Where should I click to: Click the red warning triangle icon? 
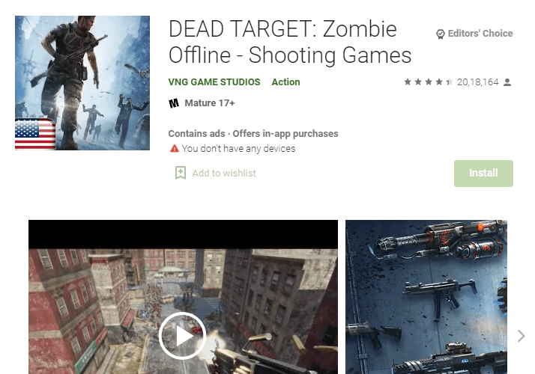pyautogui.click(x=175, y=149)
